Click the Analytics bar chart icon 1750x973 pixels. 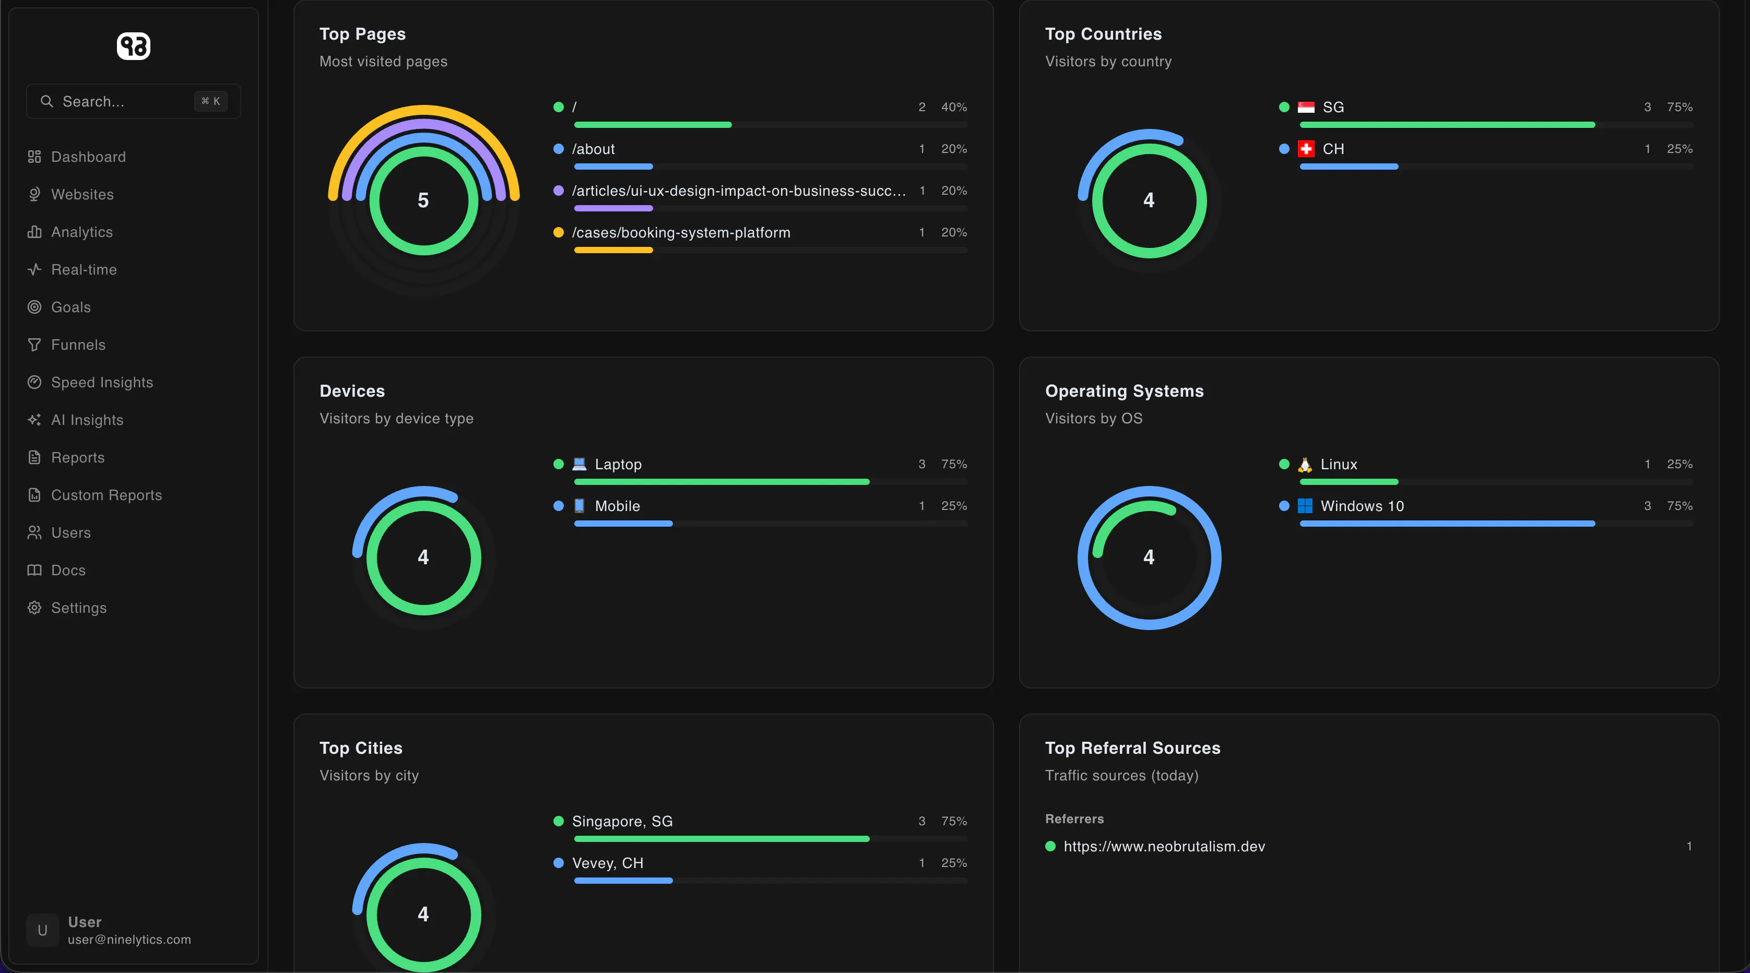click(x=34, y=232)
